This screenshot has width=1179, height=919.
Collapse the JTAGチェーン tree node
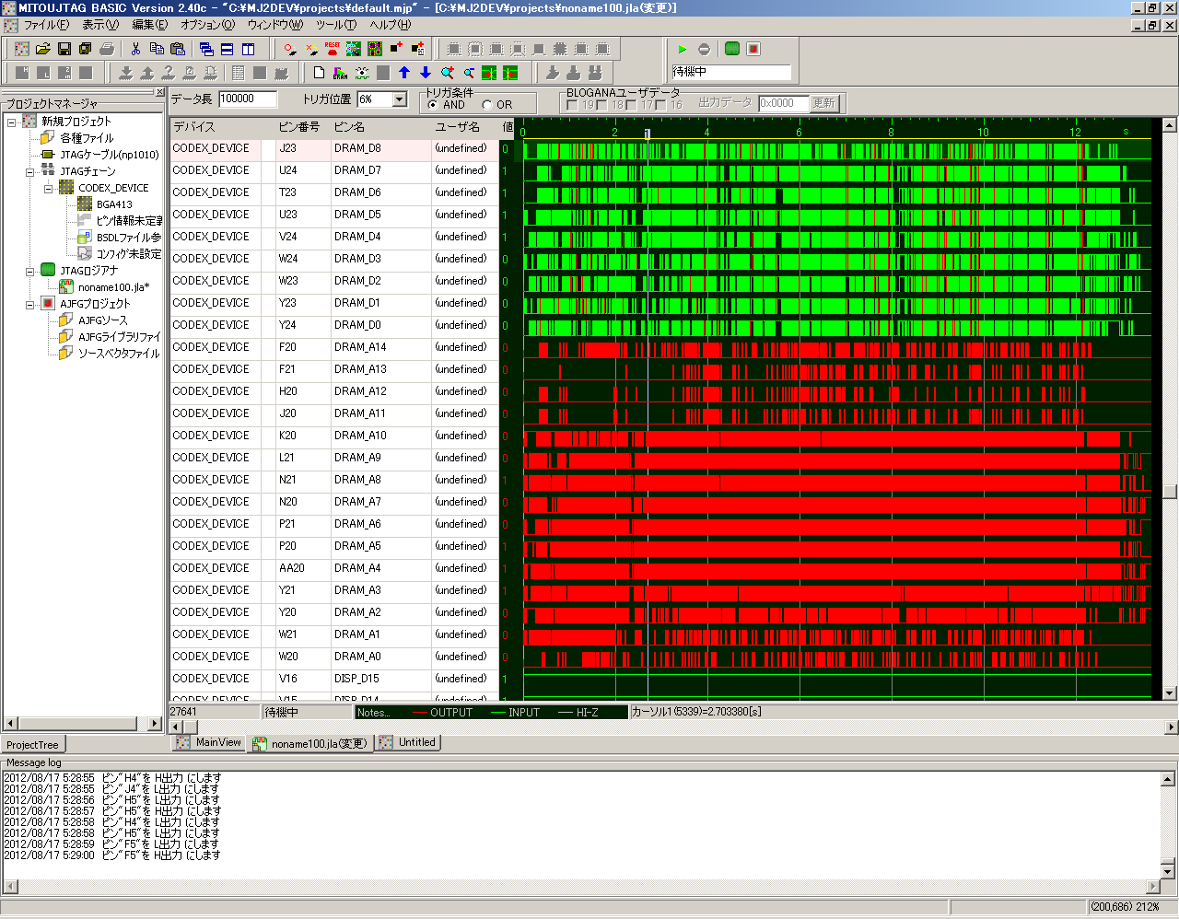(x=30, y=171)
